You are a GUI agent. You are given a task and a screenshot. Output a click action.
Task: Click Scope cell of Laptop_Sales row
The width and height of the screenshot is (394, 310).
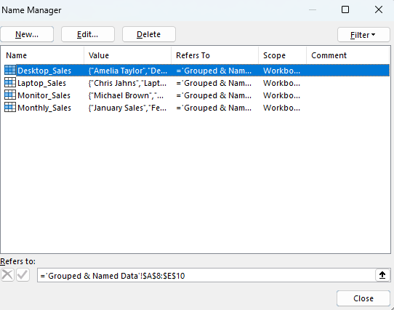[x=281, y=83]
